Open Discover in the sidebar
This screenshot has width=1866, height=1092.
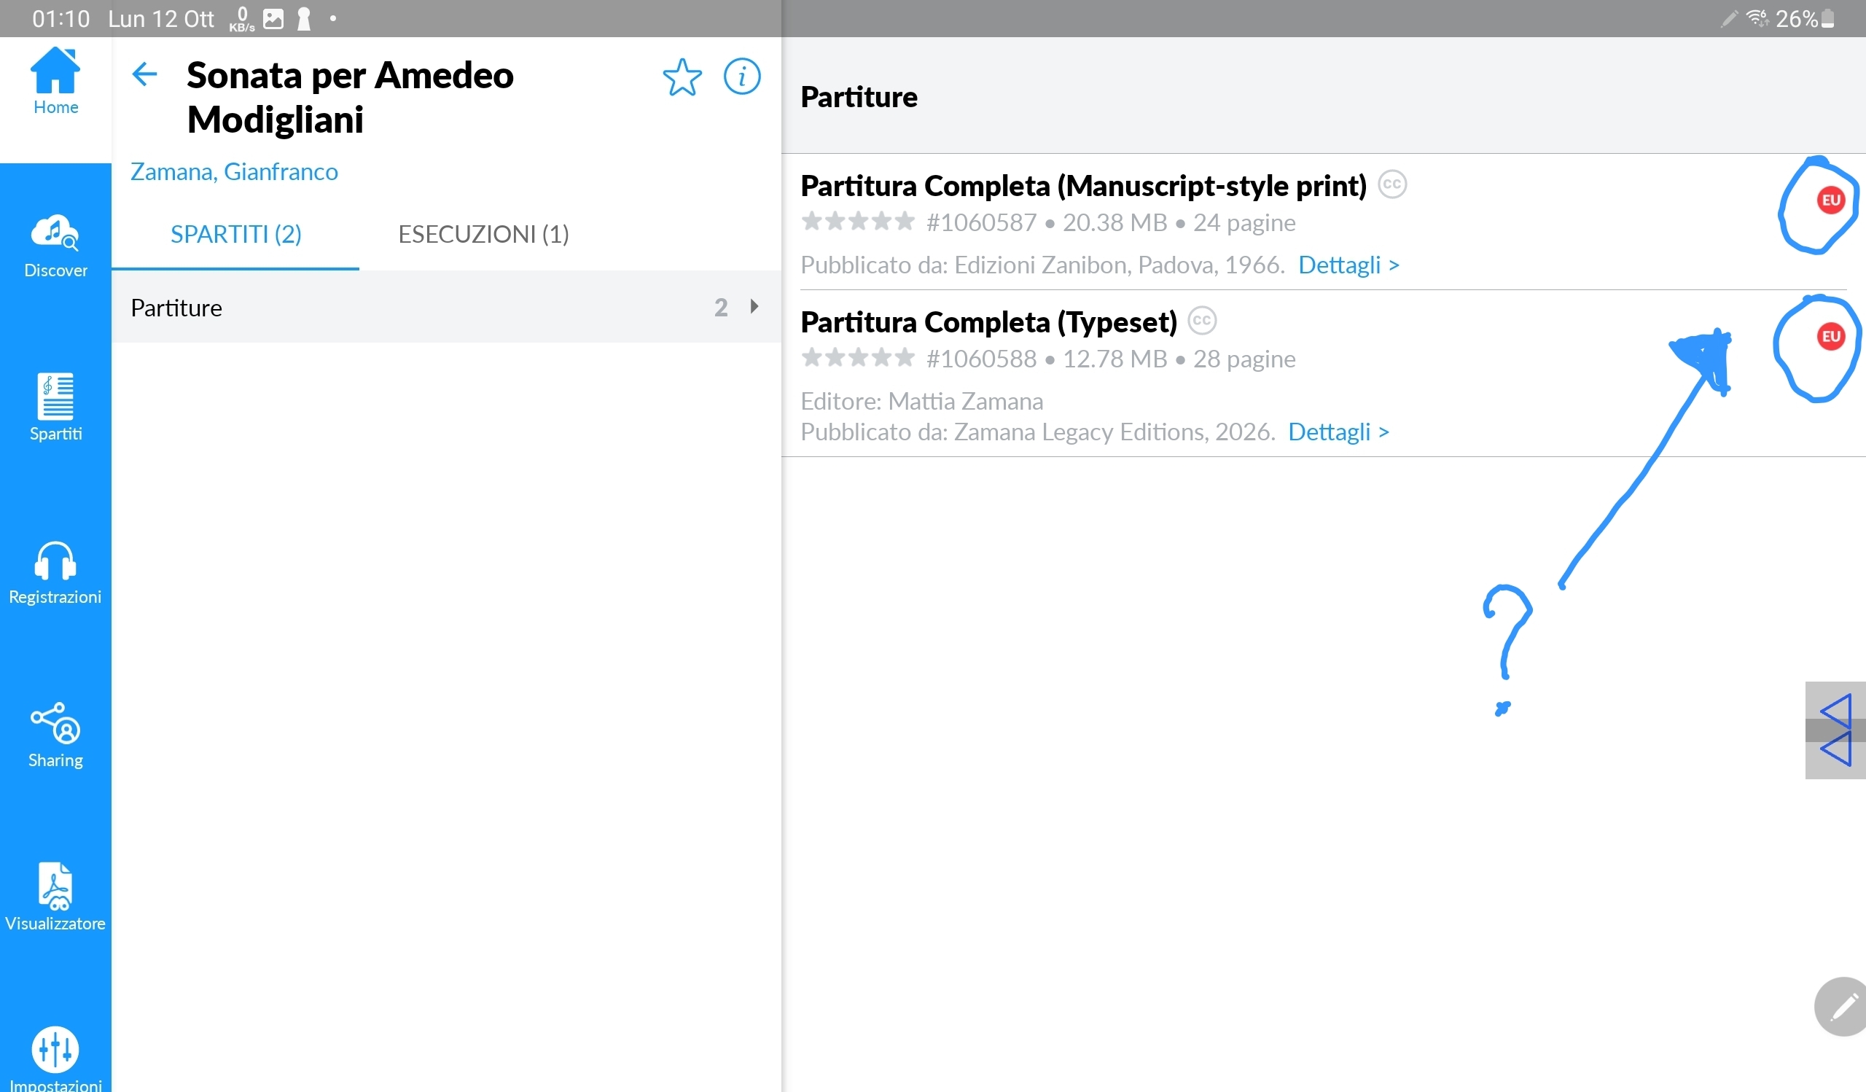pyautogui.click(x=55, y=246)
